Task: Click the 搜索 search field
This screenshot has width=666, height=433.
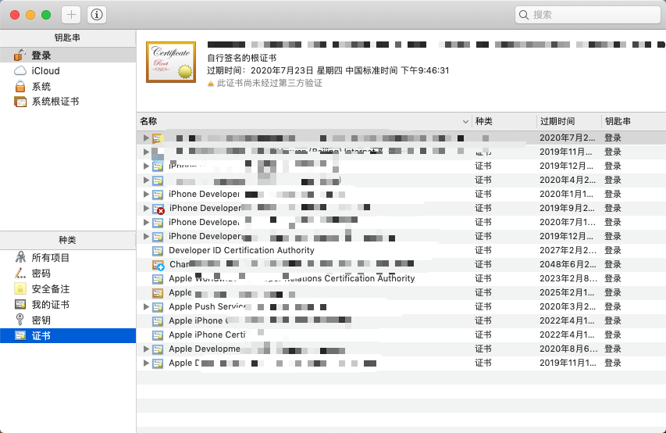Action: (588, 15)
